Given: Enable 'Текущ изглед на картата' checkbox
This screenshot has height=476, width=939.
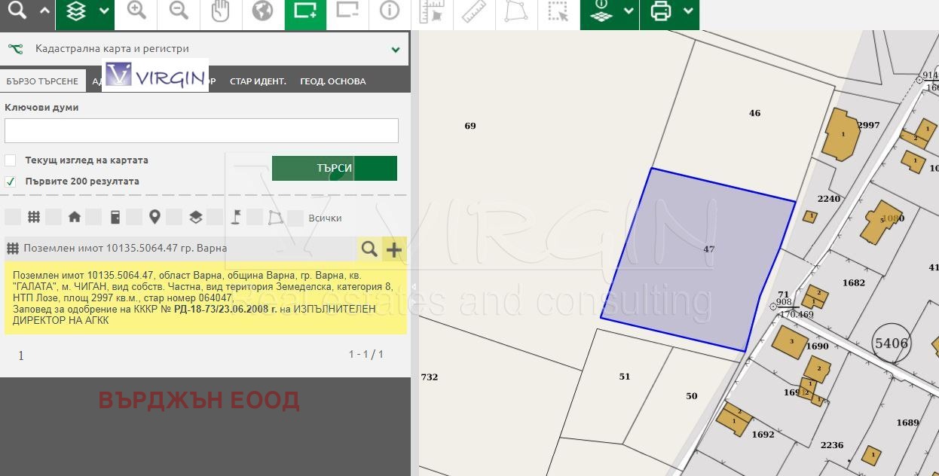Looking at the screenshot, I should 11,160.
